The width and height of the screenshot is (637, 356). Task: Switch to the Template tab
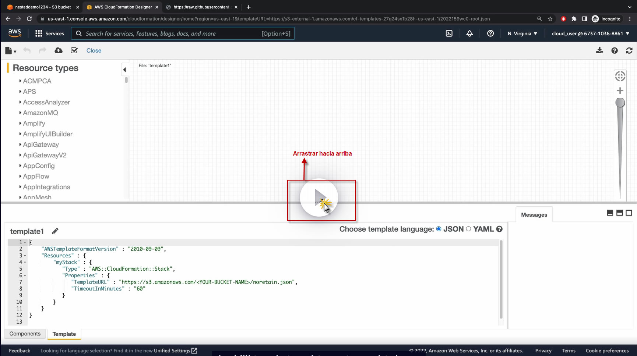click(64, 334)
